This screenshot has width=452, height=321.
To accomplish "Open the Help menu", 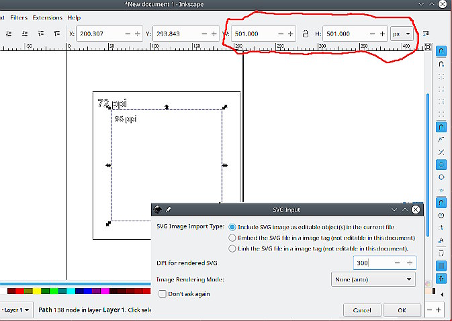I will coord(74,17).
